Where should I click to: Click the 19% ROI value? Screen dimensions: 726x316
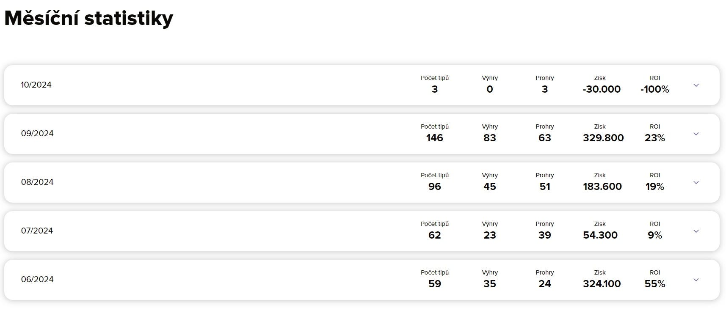tap(655, 187)
